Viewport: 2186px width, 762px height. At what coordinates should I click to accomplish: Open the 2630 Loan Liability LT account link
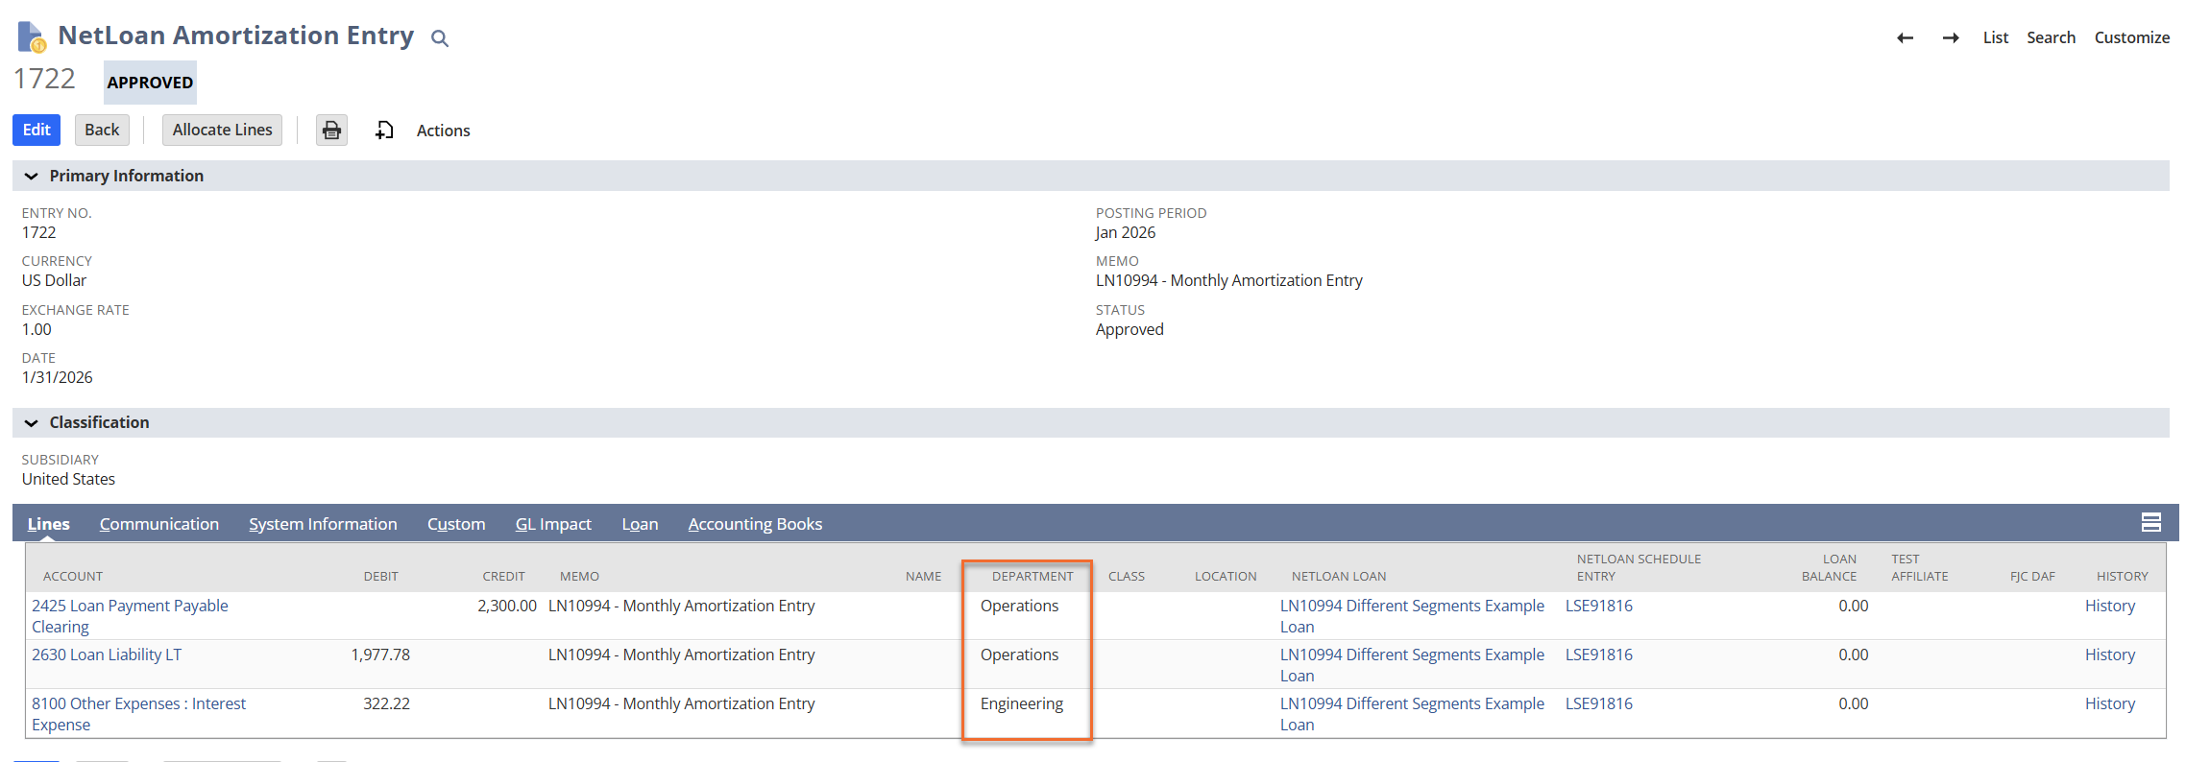pos(107,655)
